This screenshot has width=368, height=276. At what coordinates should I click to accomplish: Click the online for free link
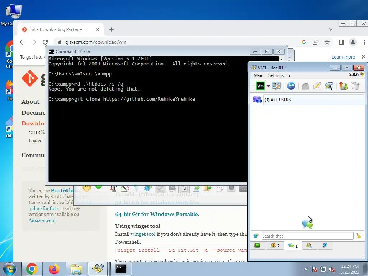point(43,208)
